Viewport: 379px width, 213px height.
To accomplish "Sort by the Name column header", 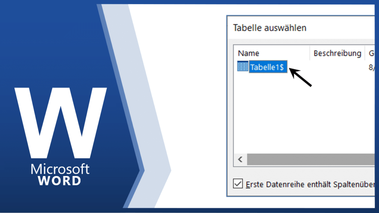I will [x=249, y=53].
